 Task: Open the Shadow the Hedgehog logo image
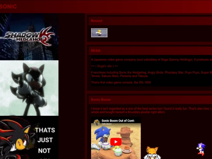pos(29,37)
